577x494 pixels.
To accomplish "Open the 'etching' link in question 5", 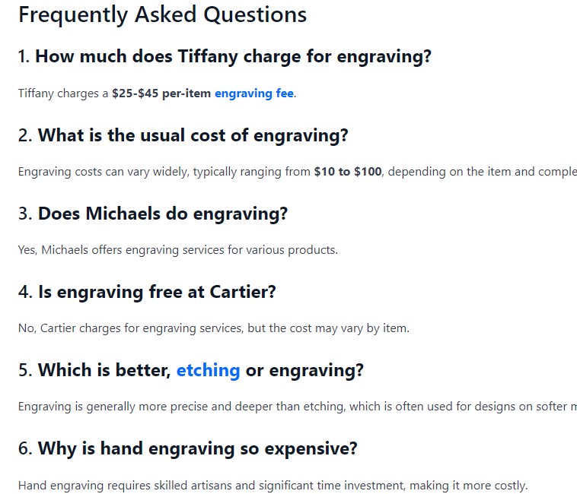I will pos(209,370).
